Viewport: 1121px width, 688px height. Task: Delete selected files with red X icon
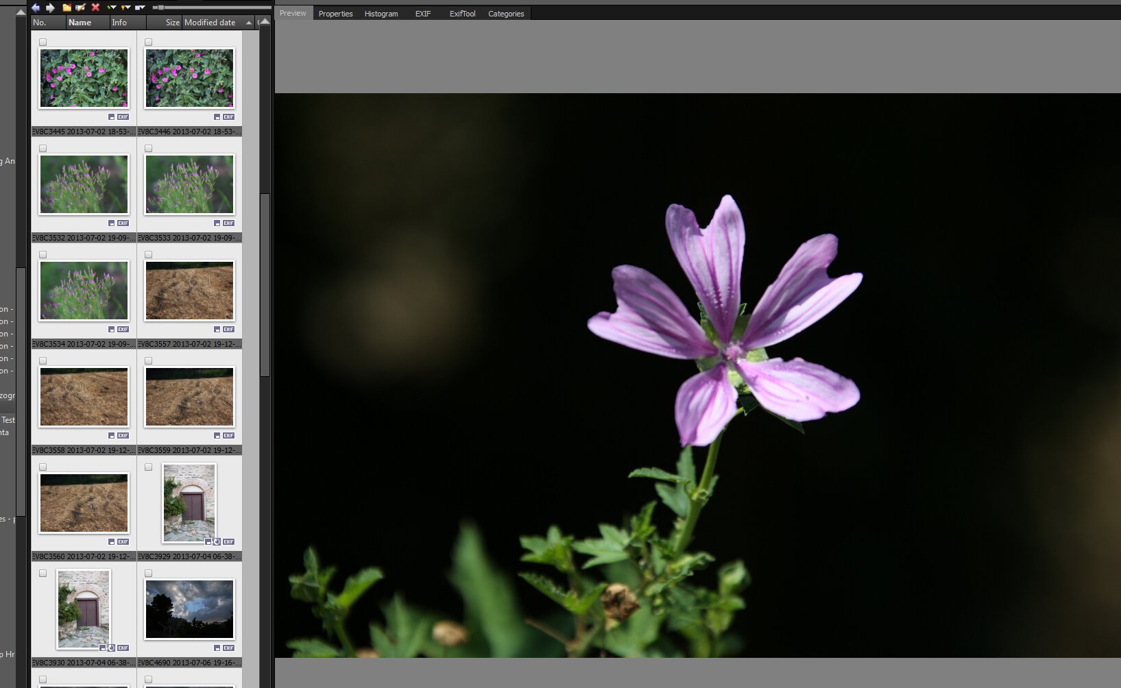(x=95, y=8)
